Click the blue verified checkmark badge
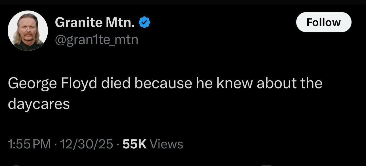This screenshot has width=366, height=166. [x=144, y=22]
